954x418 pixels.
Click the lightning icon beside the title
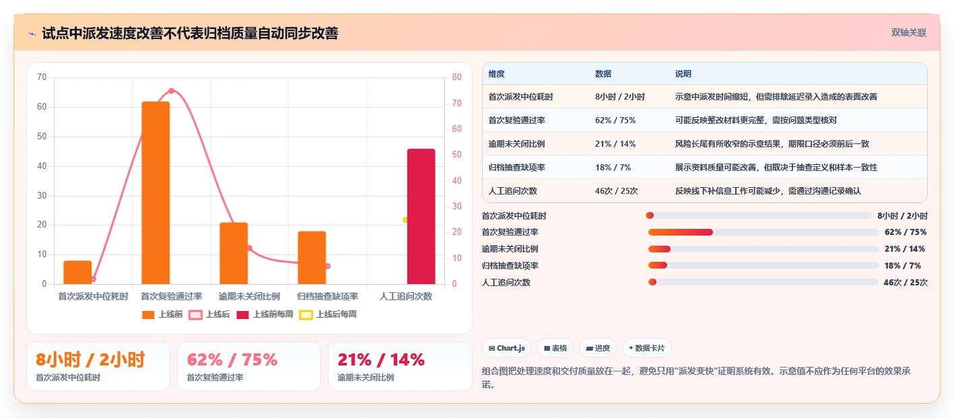[32, 33]
